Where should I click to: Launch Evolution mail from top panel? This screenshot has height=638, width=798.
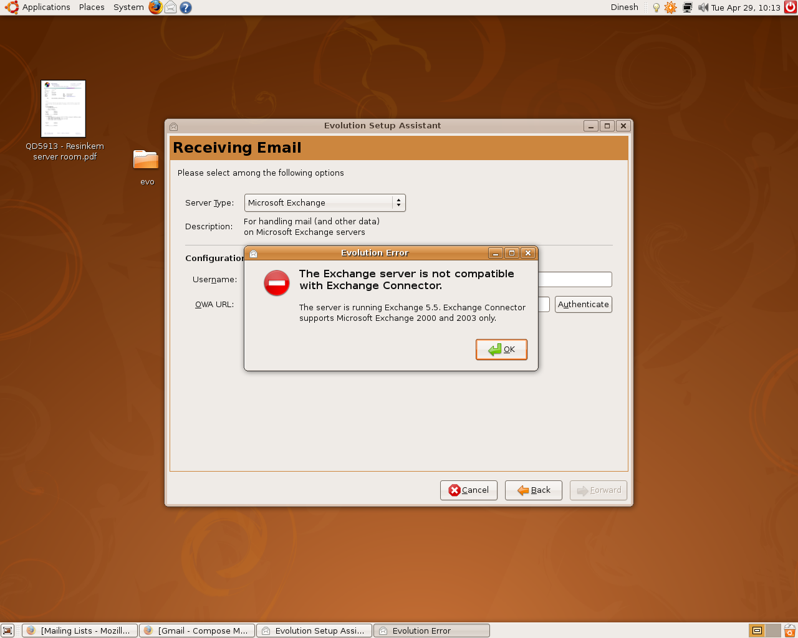tap(170, 7)
